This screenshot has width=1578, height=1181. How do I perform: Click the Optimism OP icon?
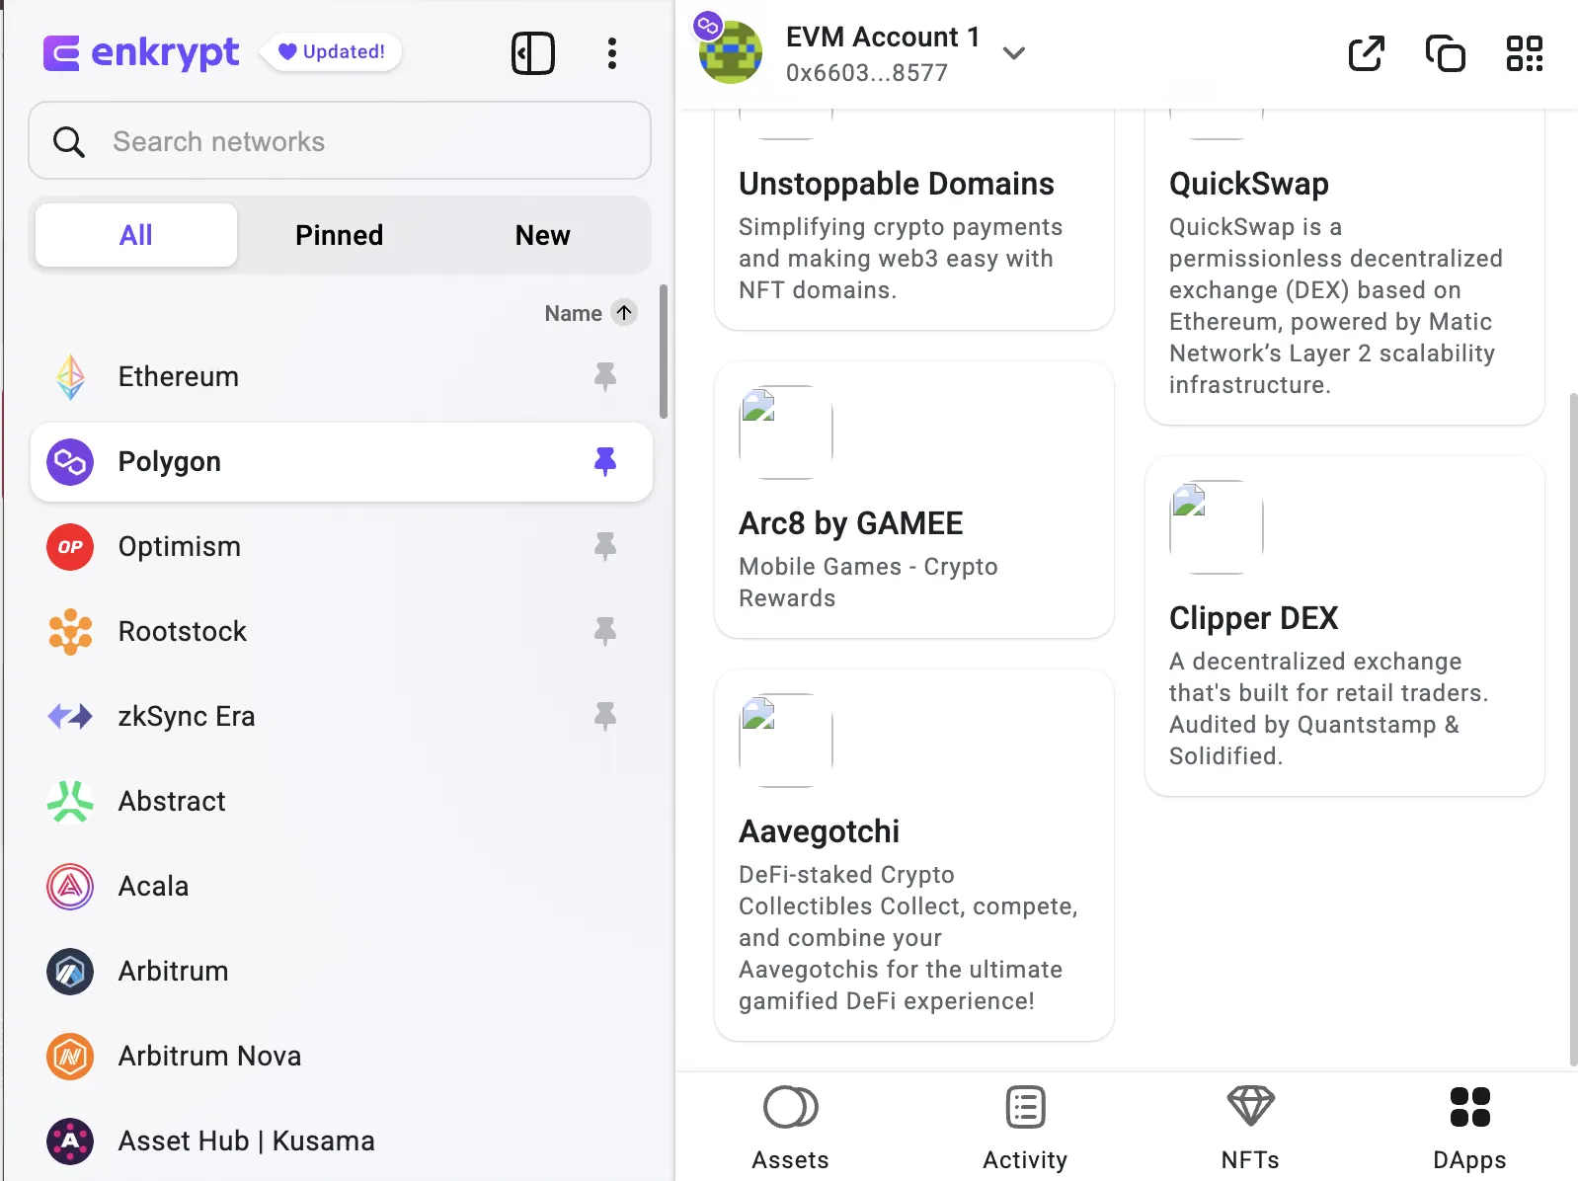tap(70, 547)
